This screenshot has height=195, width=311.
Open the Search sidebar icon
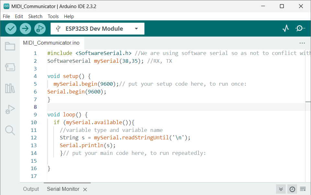pos(10,130)
